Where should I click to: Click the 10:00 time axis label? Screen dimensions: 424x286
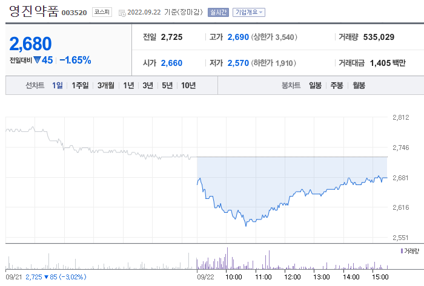pyautogui.click(x=234, y=277)
